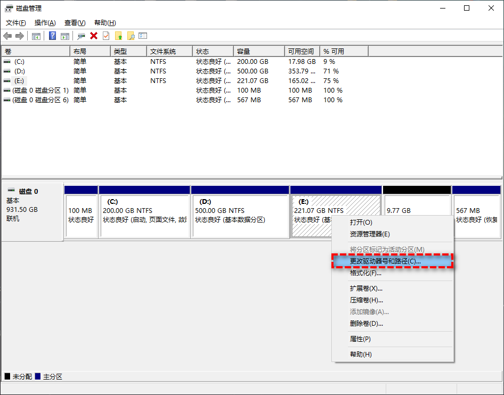Click 帮助(H) in the context menu
Image resolution: width=504 pixels, height=395 pixels.
(393, 354)
